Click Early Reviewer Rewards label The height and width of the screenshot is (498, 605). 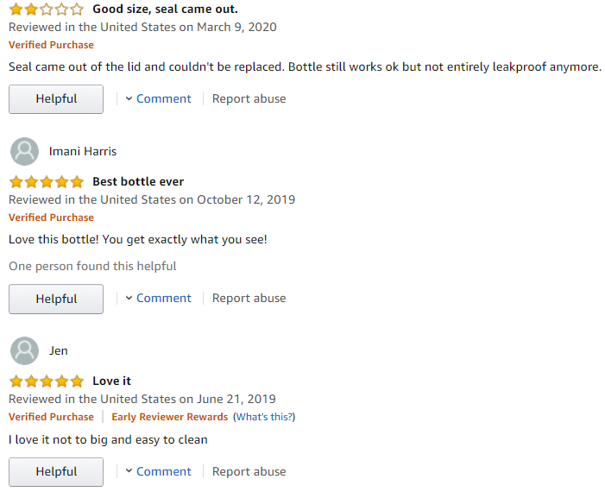(170, 417)
